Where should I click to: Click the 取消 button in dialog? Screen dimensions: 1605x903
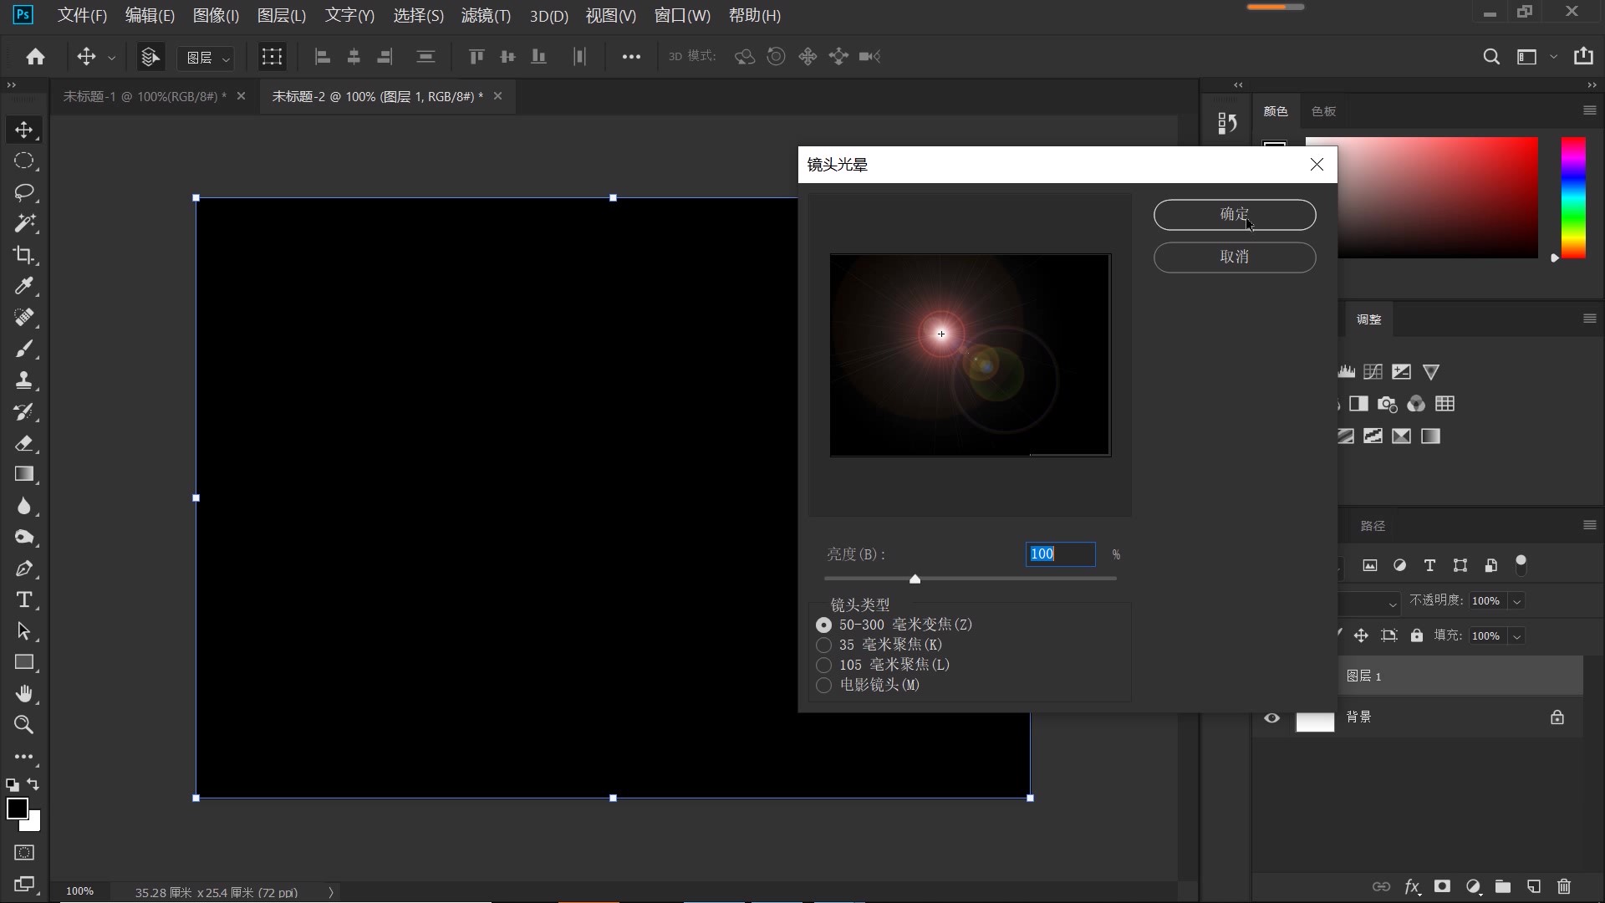click(1234, 257)
